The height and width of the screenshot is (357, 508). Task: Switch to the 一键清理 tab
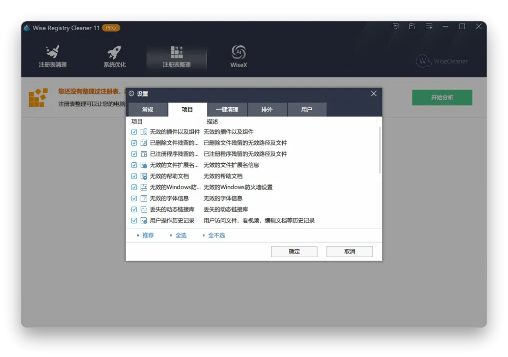227,110
